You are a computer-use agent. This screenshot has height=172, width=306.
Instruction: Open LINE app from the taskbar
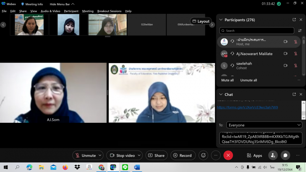tap(125, 167)
